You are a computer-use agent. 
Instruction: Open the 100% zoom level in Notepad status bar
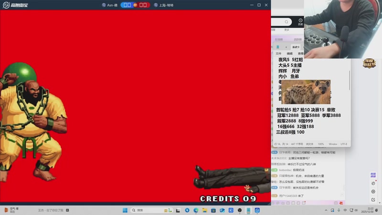[321, 144]
